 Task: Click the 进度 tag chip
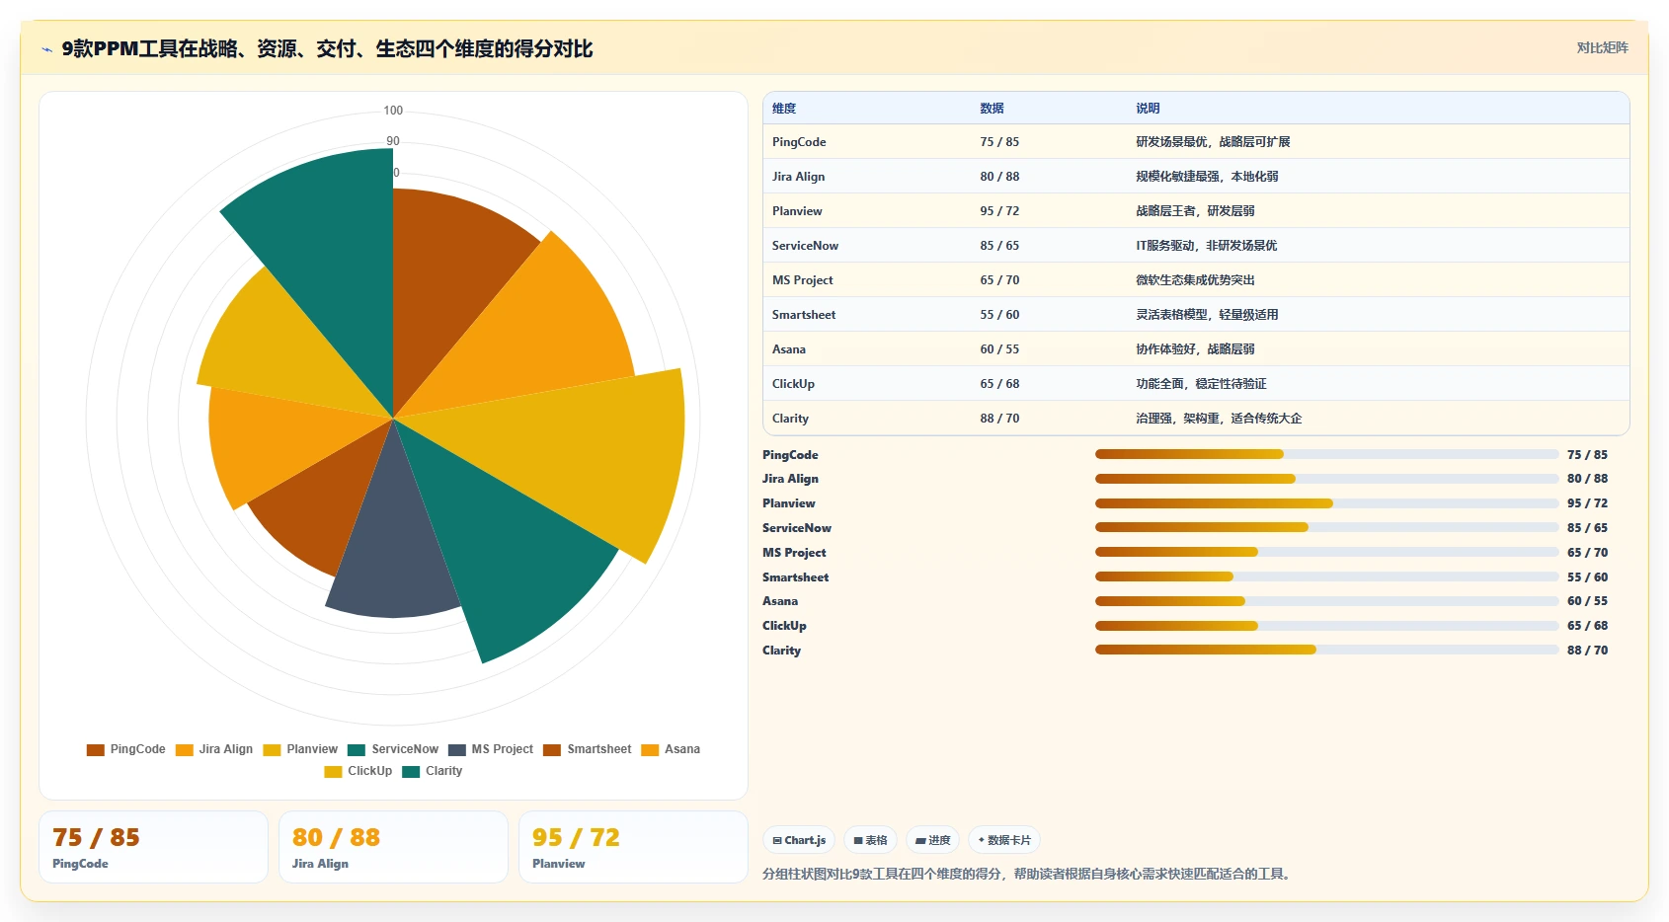click(932, 840)
